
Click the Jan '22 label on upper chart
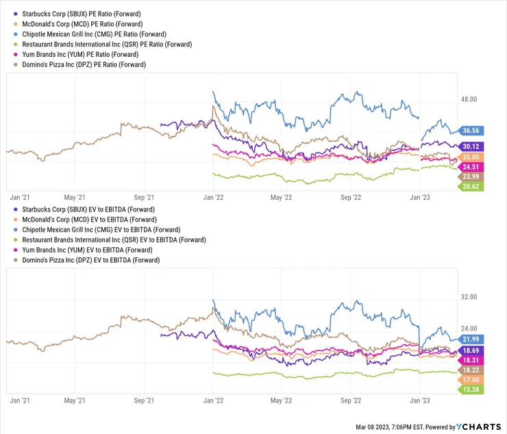pyautogui.click(x=214, y=196)
